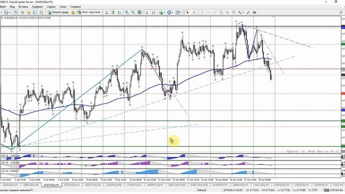Viewport: 345px width, 194px height.
Task: Expand the periods dropdown arrow
Action: (172, 12)
